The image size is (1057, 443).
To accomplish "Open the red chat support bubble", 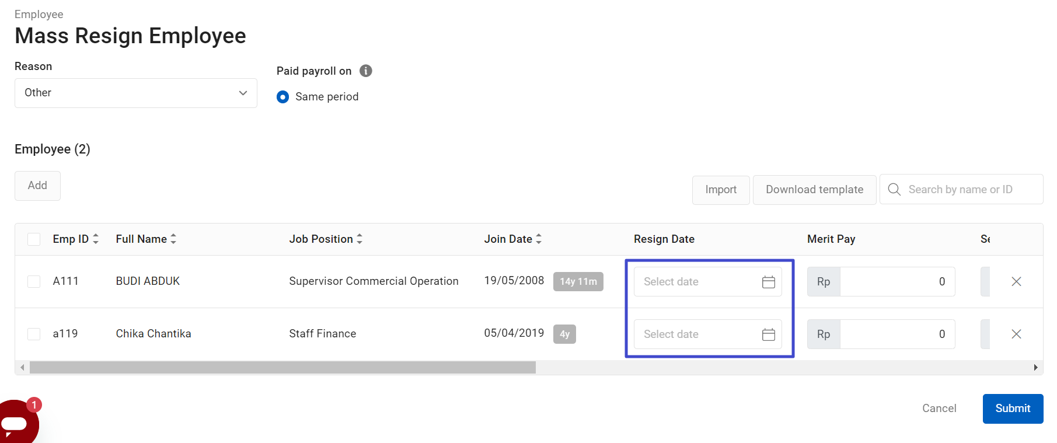I will (x=18, y=422).
